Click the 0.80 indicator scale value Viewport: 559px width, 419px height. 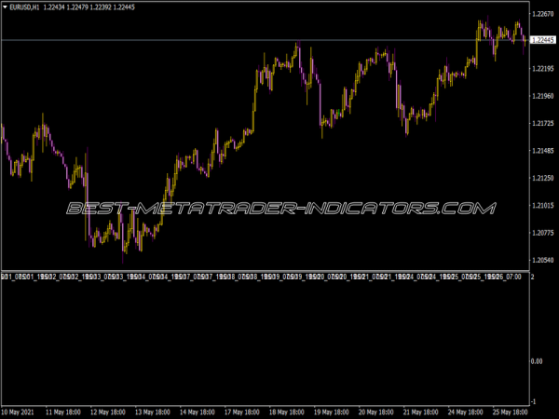pos(539,360)
